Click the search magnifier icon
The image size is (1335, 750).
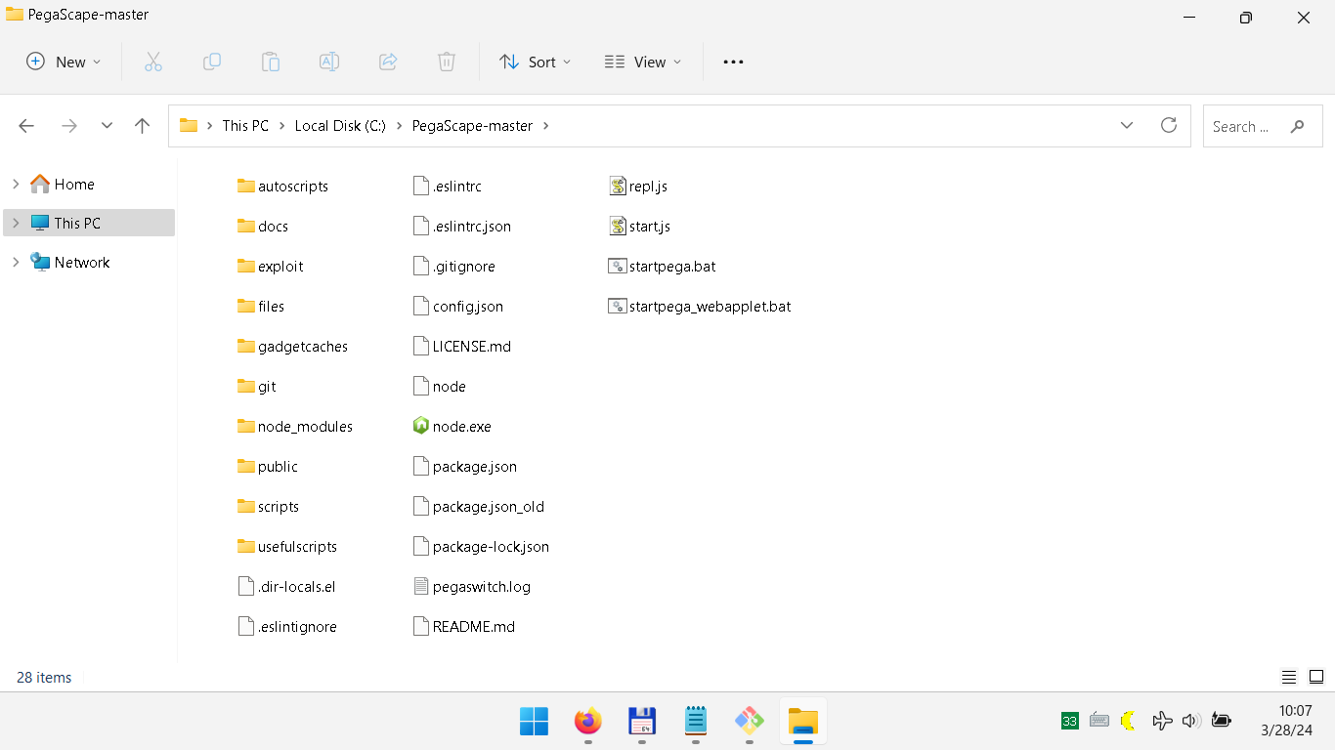click(1298, 126)
